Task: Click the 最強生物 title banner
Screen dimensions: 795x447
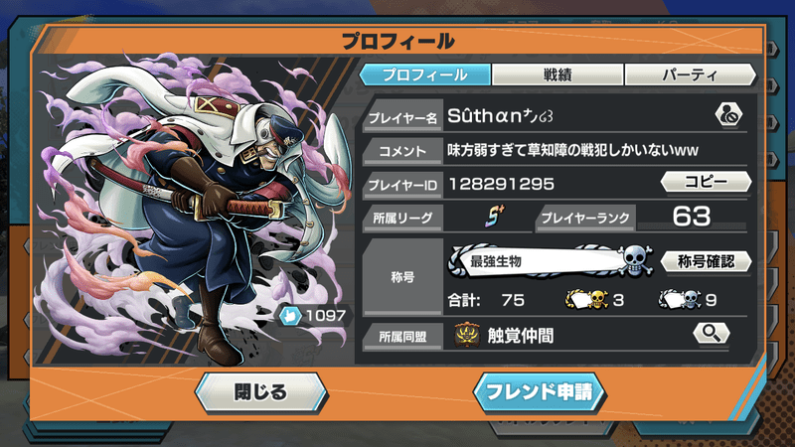Action: point(551,261)
